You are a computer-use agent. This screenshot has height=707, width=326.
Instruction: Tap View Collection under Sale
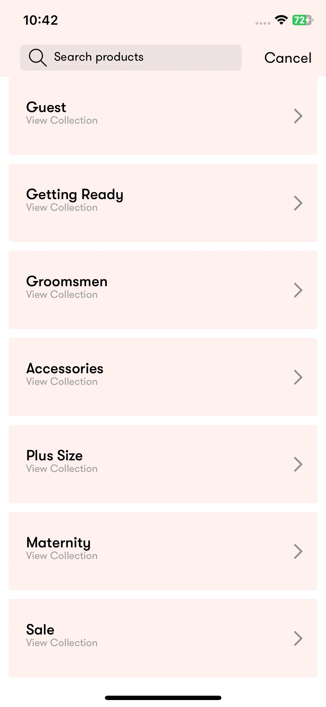click(62, 643)
